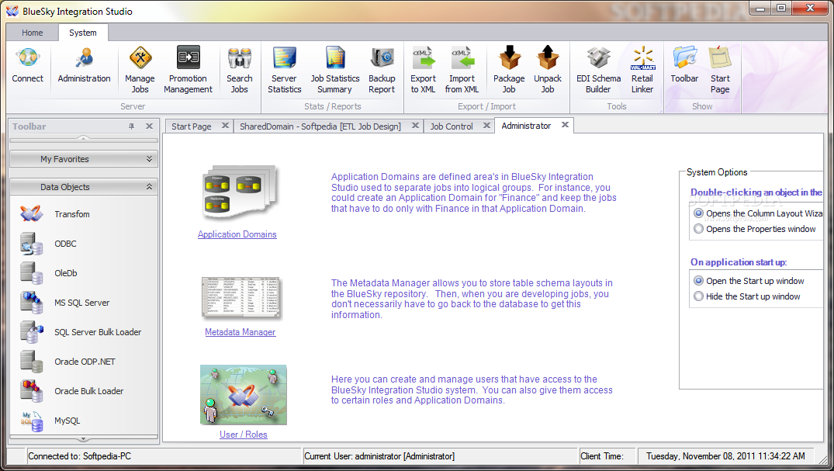Expand the My Favorites section
This screenshot has width=834, height=471.
[x=84, y=158]
